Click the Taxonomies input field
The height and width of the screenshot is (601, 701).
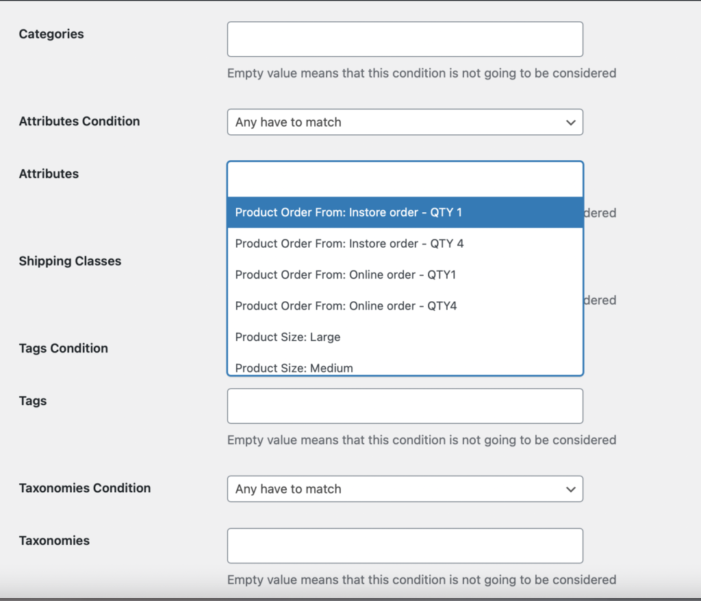coord(405,546)
